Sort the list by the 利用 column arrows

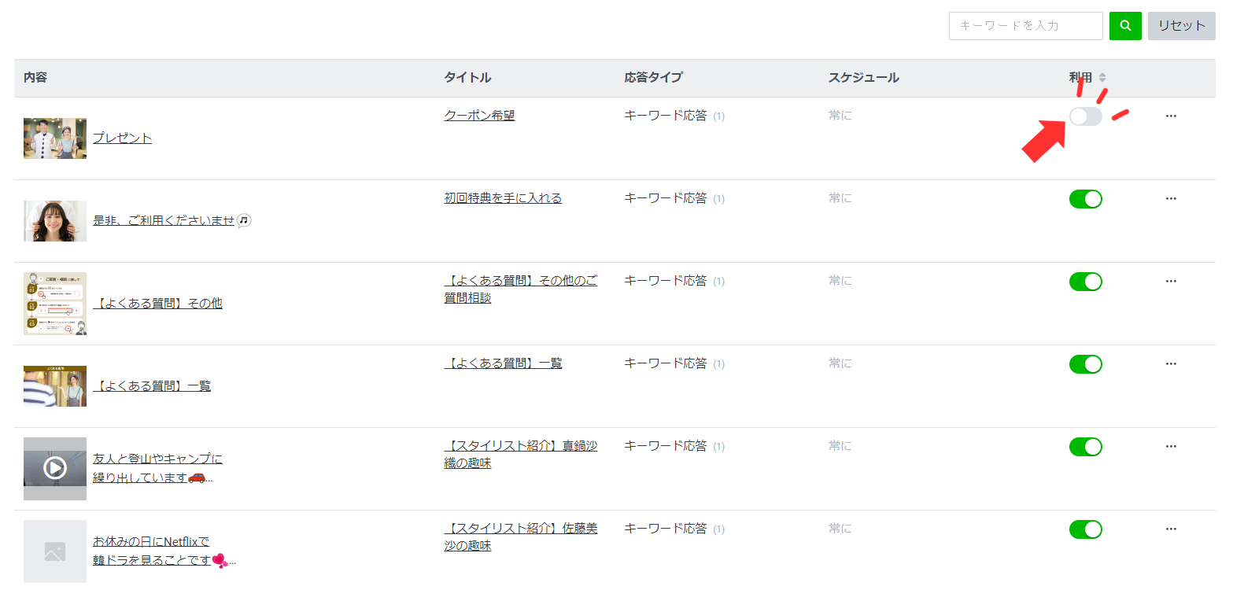pos(1102,78)
